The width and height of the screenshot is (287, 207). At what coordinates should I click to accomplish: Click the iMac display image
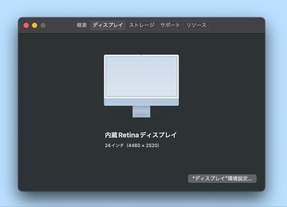click(141, 86)
